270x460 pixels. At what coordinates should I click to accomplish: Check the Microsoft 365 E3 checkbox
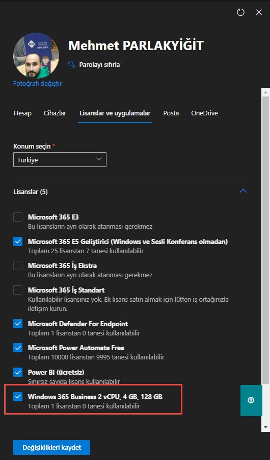tap(18, 217)
